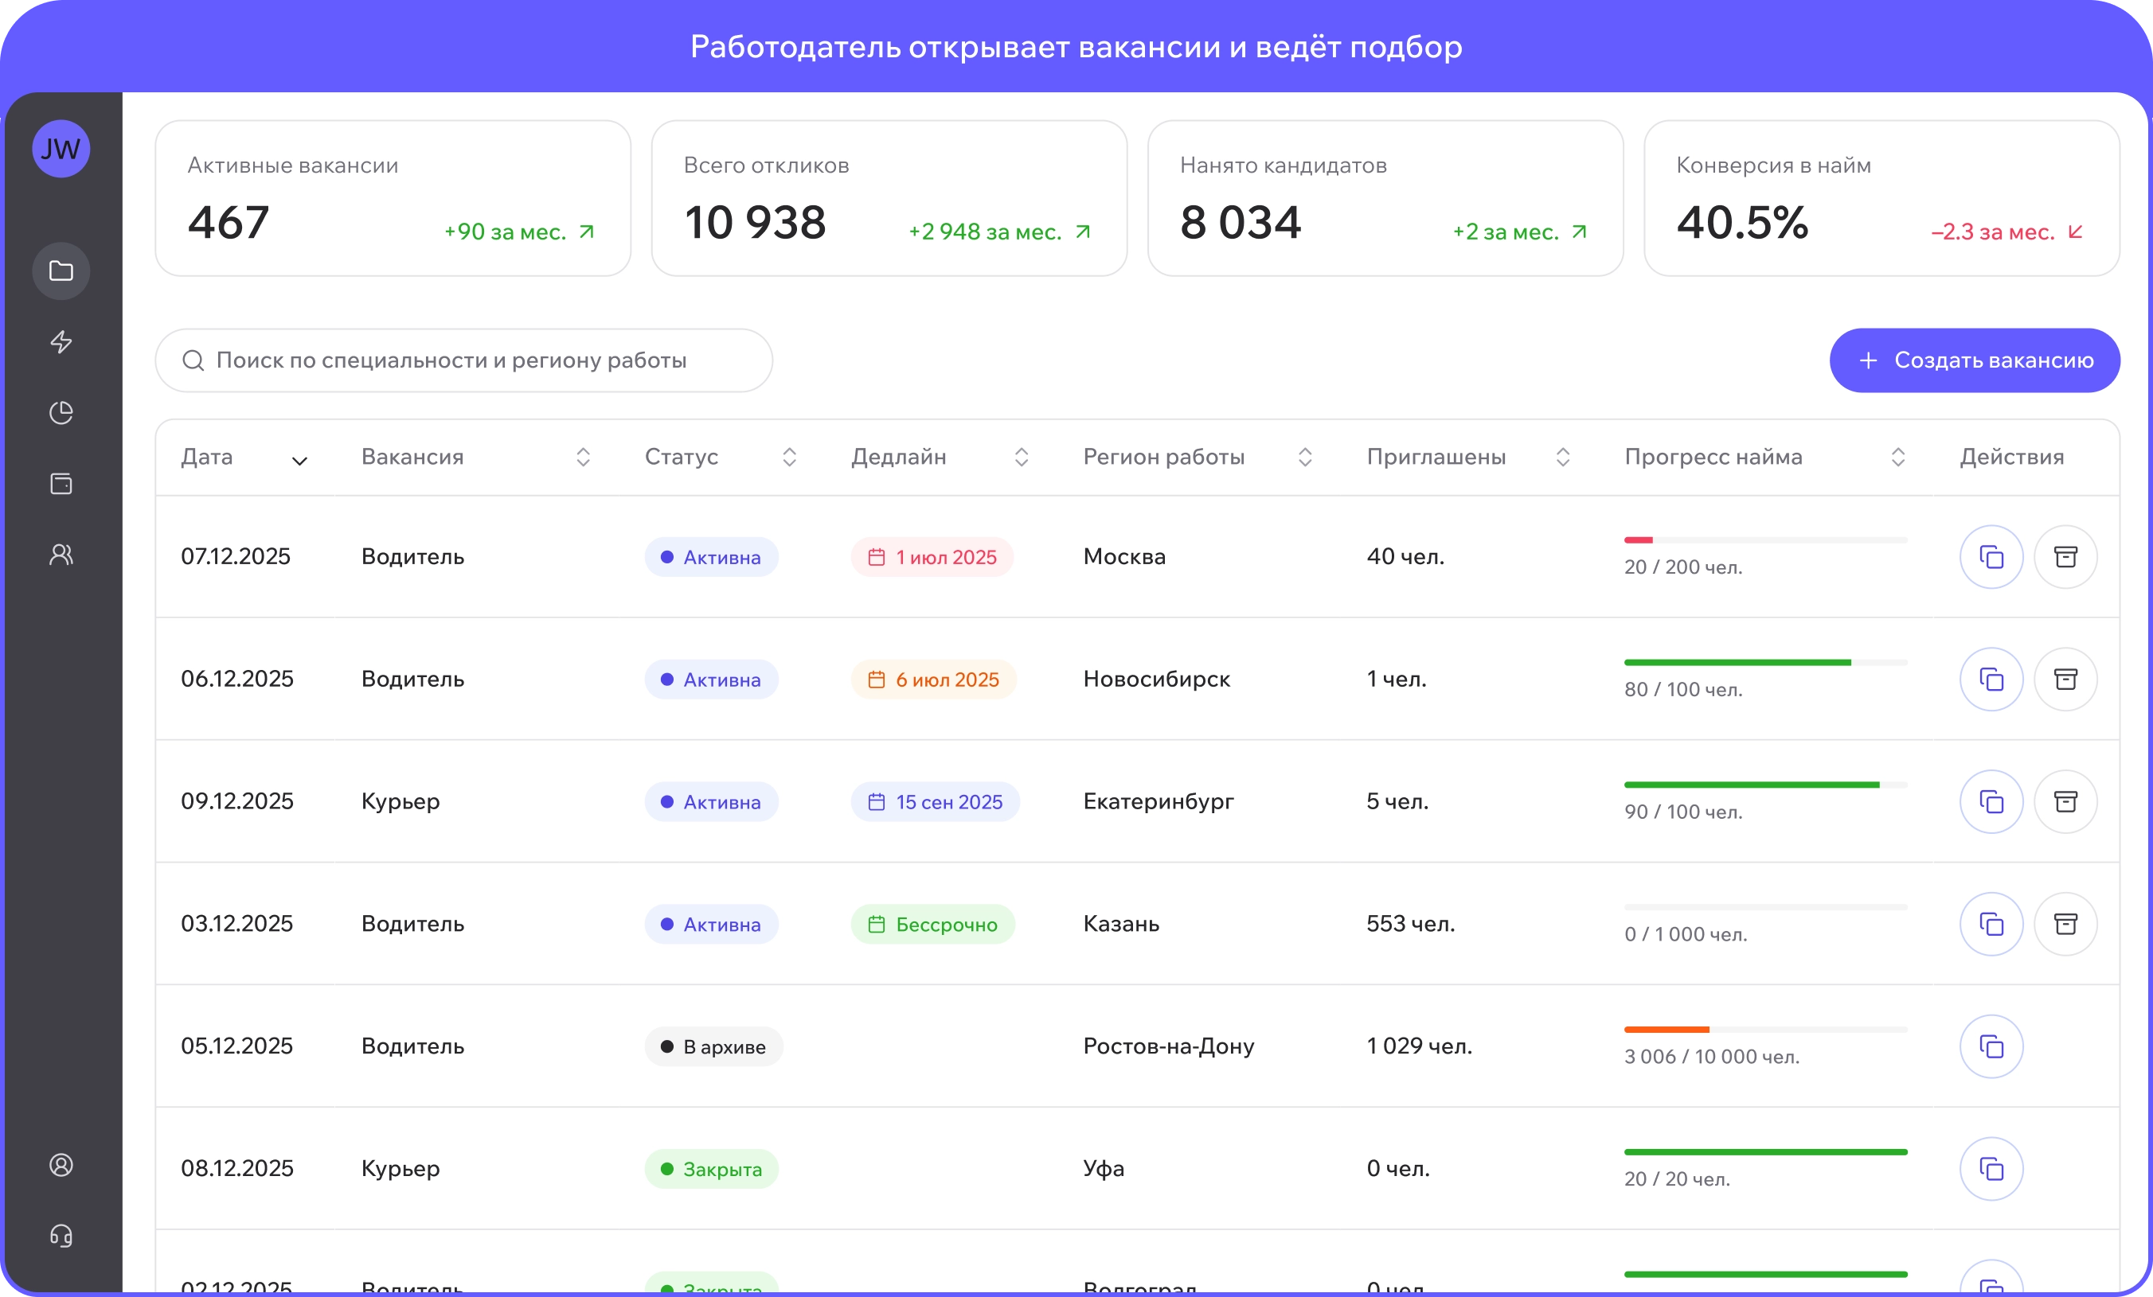Screen dimensions: 2153x1297
Task: Open the account circle icon in sidebar
Action: coord(61,1164)
